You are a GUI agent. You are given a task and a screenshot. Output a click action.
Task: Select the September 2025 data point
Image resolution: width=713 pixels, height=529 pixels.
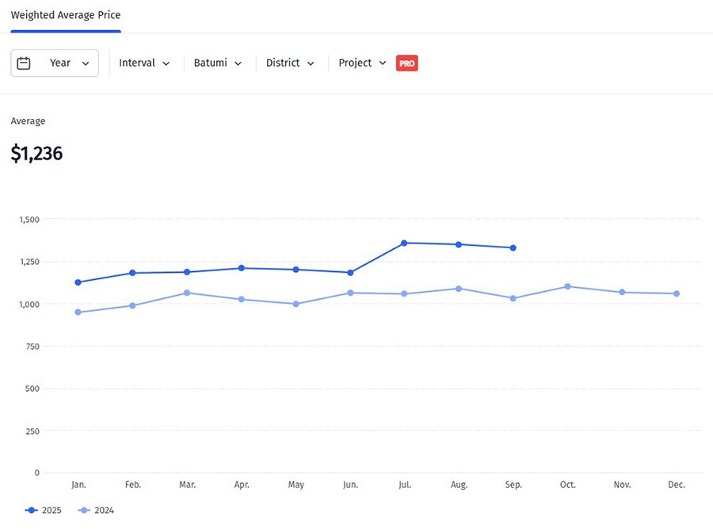pyautogui.click(x=513, y=248)
